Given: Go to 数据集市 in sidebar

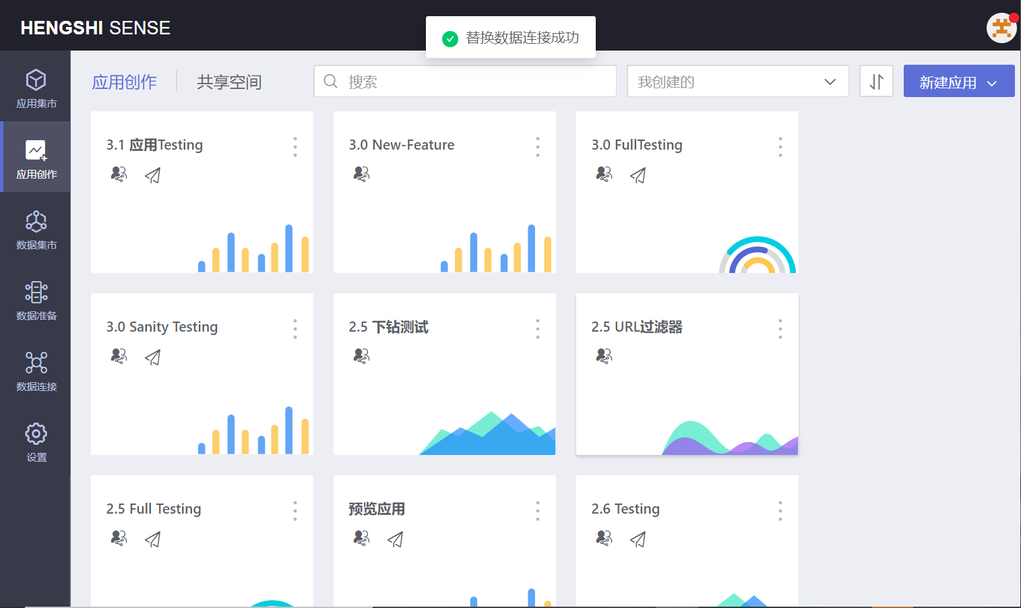Looking at the screenshot, I should click(x=36, y=229).
